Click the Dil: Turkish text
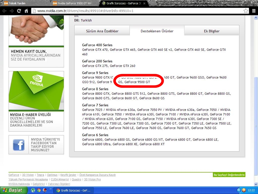Viewport: 258px width, 194px height. click(x=83, y=20)
